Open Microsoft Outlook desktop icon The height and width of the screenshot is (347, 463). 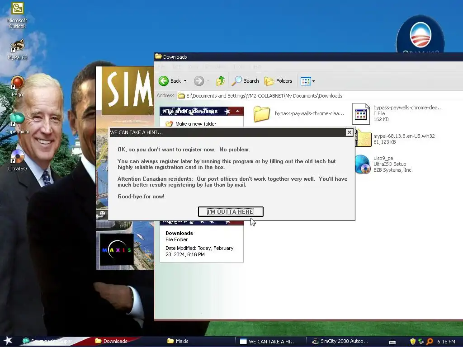pos(17,15)
